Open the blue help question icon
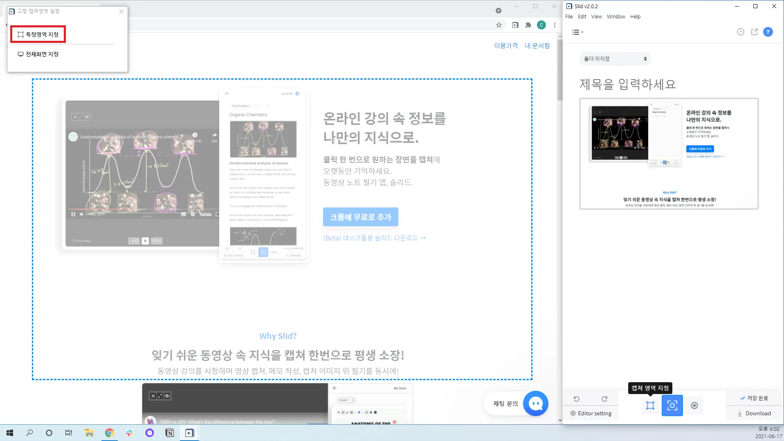Screen dimensions: 784x441 pos(768,32)
